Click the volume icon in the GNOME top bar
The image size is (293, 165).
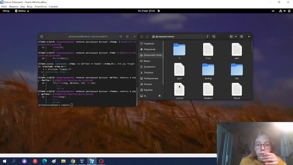pyautogui.click(x=285, y=11)
